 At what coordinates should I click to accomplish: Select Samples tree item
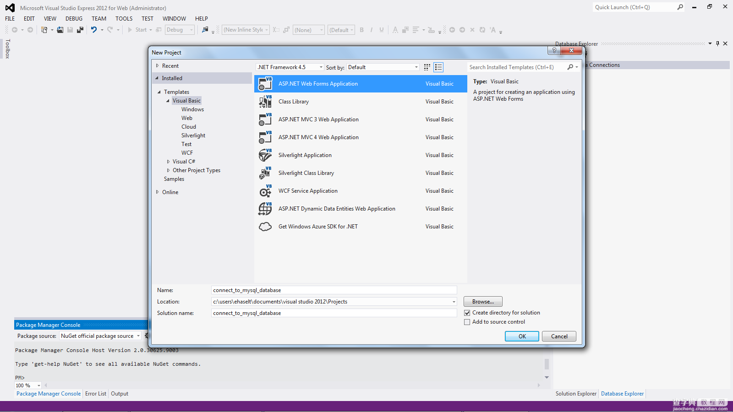(x=174, y=179)
